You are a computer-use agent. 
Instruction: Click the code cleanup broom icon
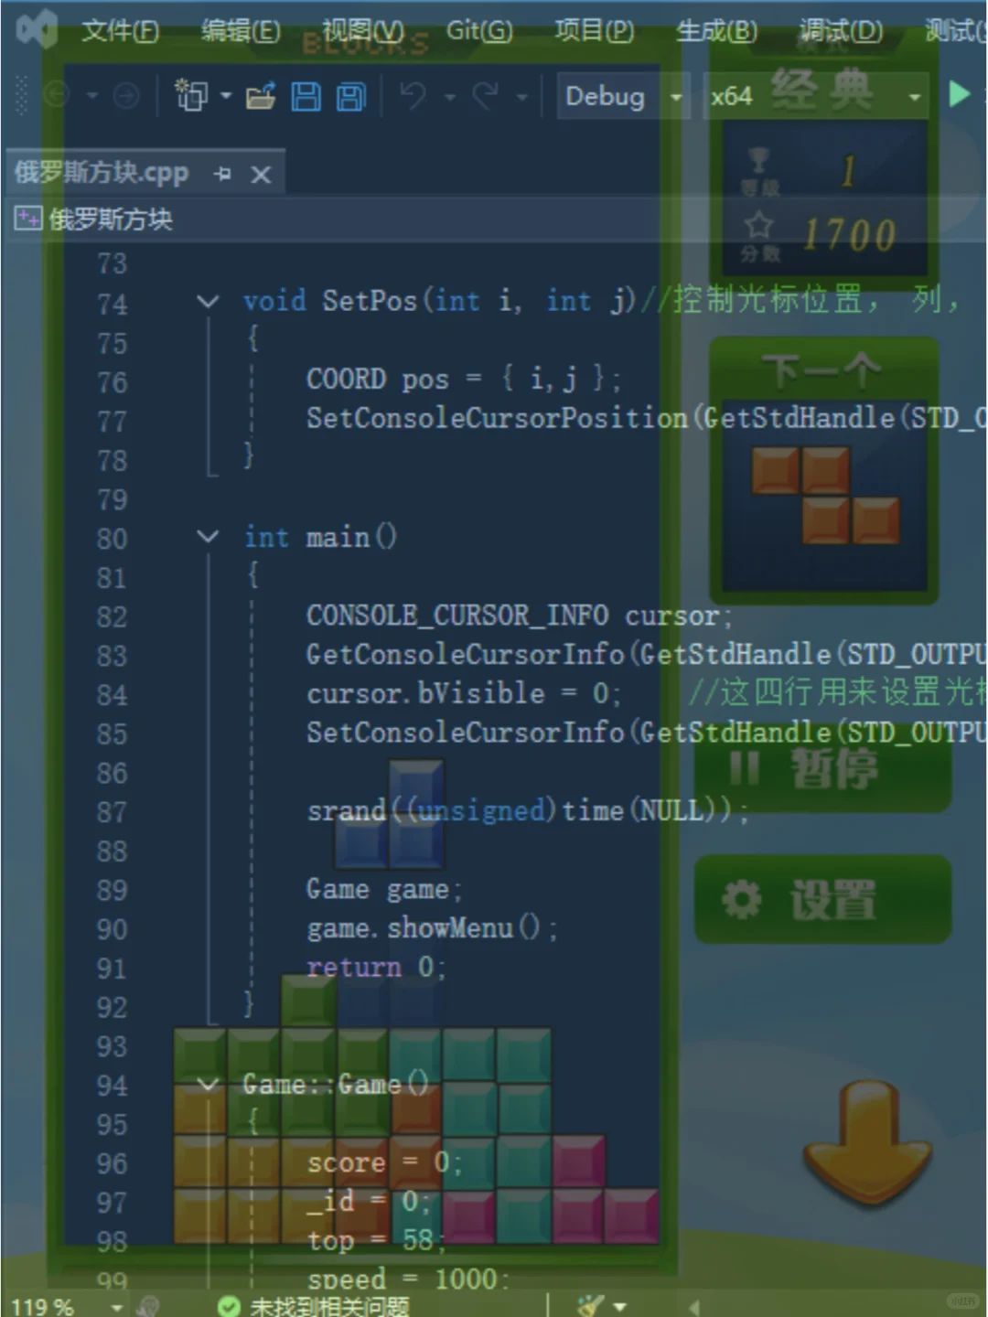coord(592,1306)
